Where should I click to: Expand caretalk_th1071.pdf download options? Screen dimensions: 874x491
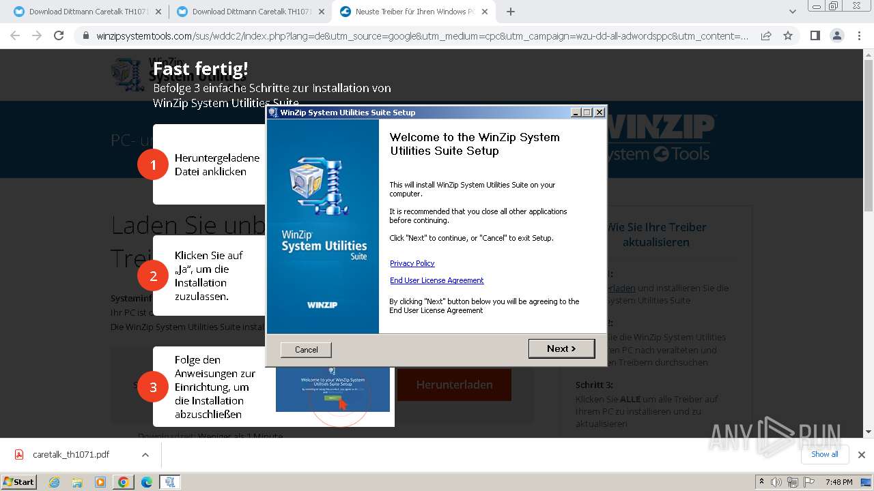click(145, 455)
